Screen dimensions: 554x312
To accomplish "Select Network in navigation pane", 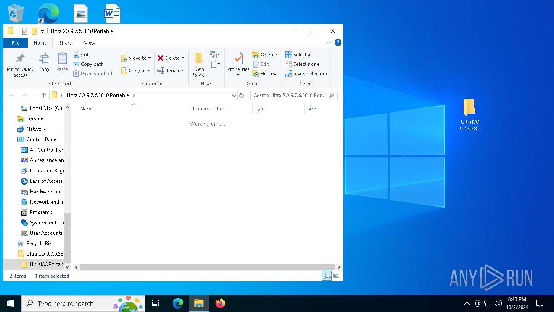I will click(31, 129).
